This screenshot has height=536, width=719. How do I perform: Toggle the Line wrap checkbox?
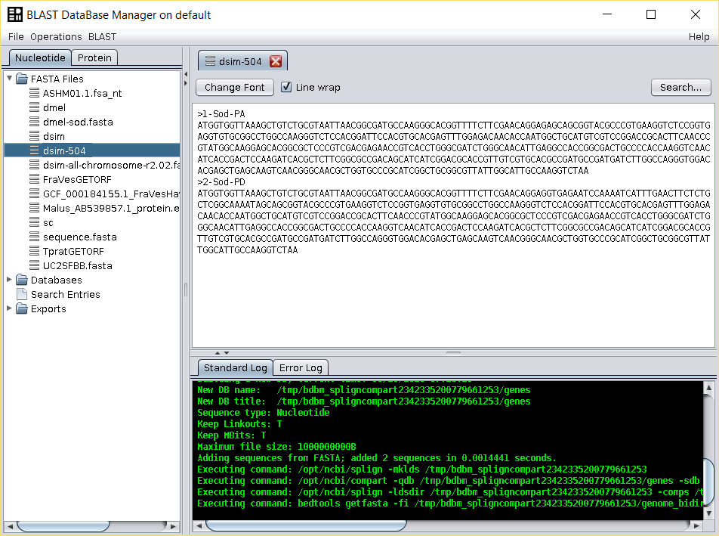[x=286, y=87]
